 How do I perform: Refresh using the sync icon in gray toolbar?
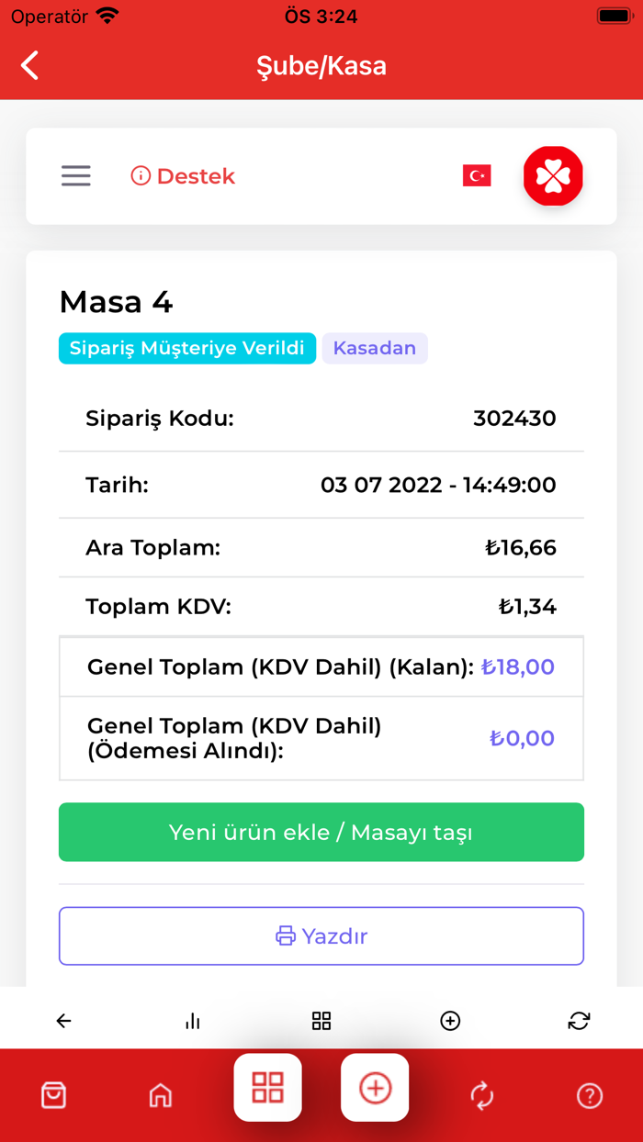tap(578, 1020)
